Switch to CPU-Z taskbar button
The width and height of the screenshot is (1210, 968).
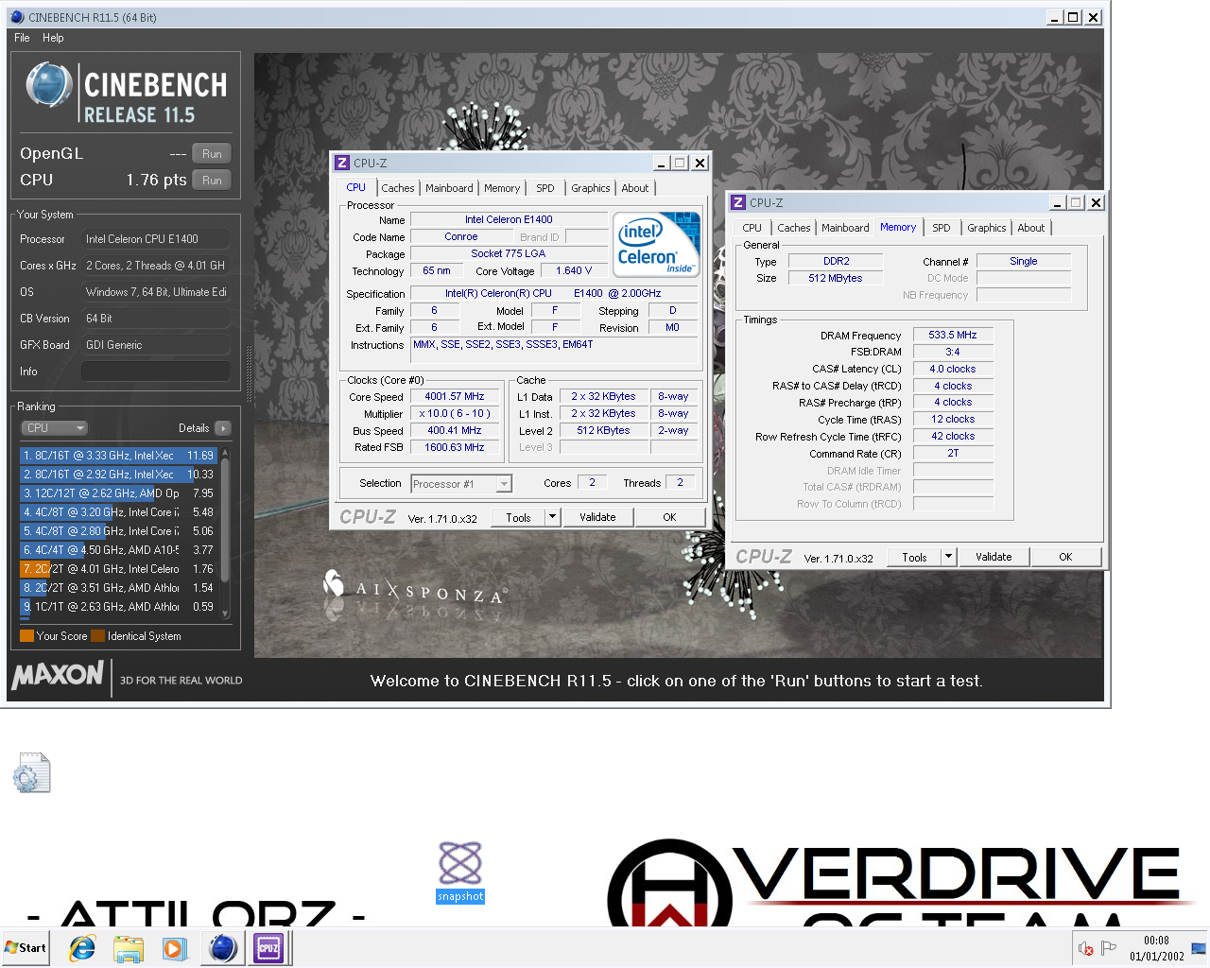coord(268,948)
